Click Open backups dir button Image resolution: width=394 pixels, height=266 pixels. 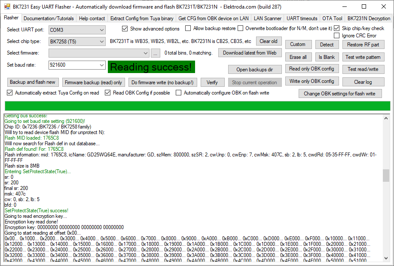tap(254, 70)
